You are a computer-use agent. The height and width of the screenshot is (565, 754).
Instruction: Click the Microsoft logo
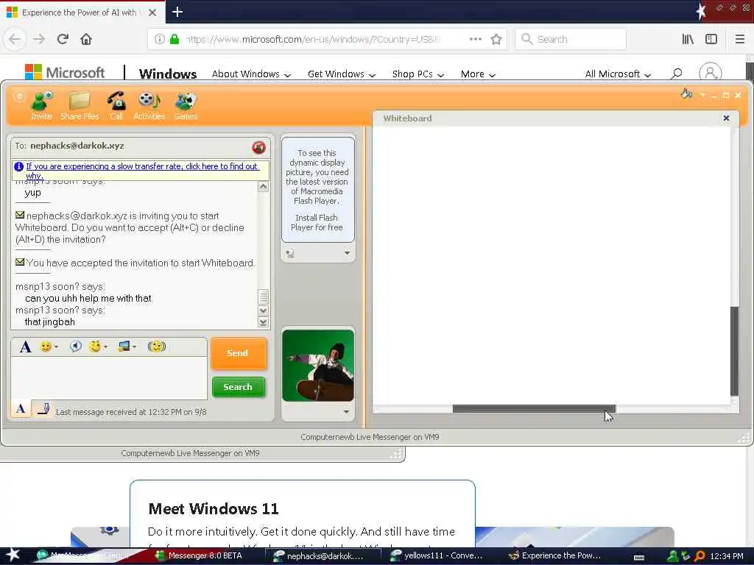coord(65,73)
